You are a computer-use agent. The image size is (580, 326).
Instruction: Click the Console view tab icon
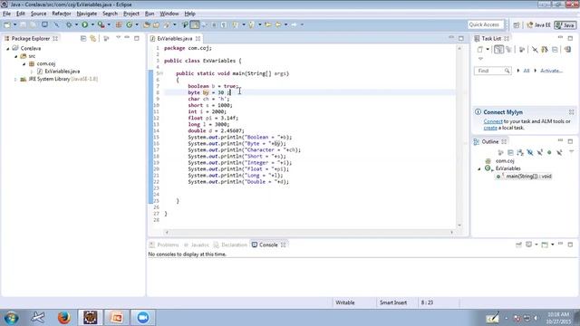pos(255,244)
